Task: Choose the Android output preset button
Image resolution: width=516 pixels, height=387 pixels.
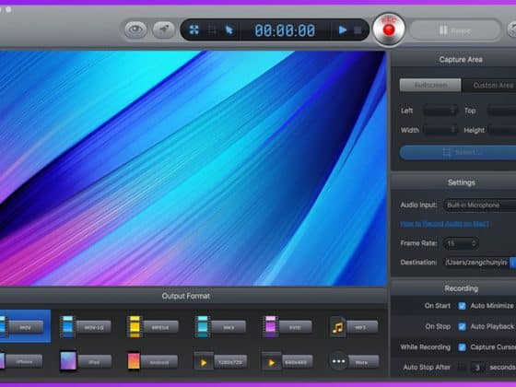Action: point(159,362)
